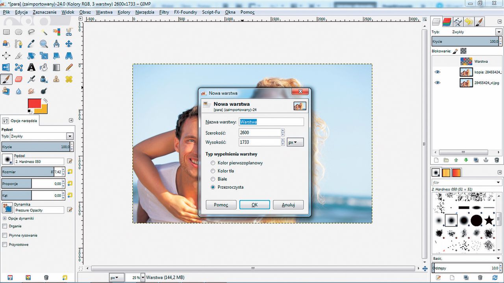Image resolution: width=504 pixels, height=283 pixels.
Task: Select the Rotate tool
Action: pos(31,55)
